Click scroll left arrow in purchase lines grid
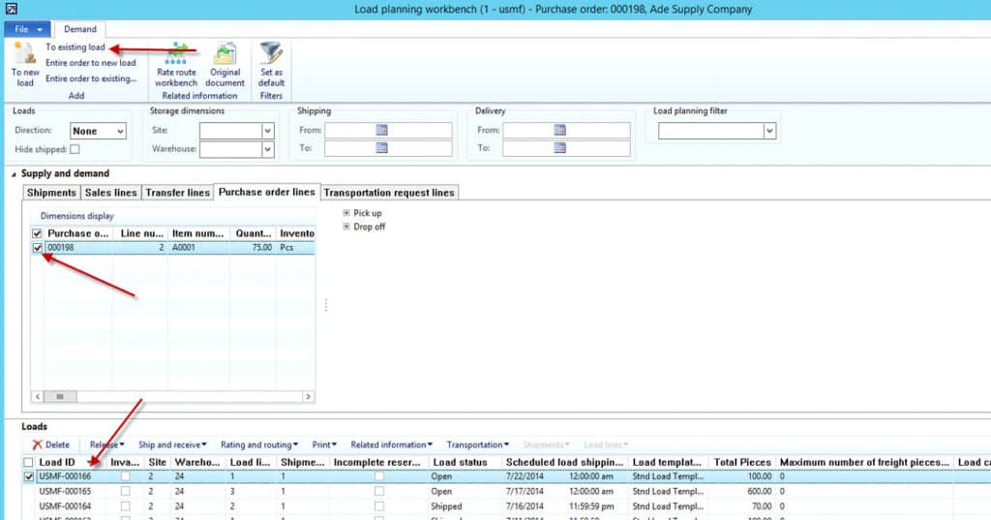 point(38,397)
